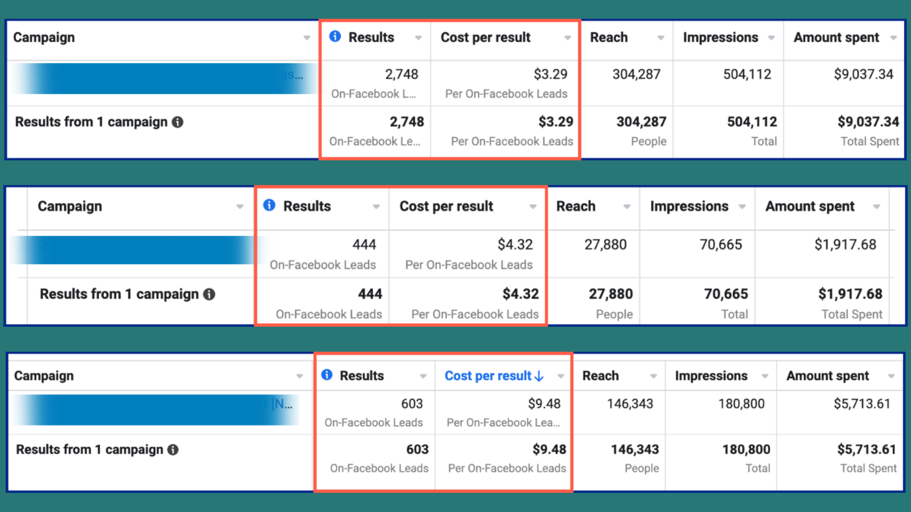Open Reach column dropdown in bottom table
Image resolution: width=911 pixels, height=512 pixels.
[653, 376]
